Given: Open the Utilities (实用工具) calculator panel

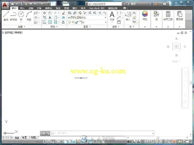Looking at the screenshot, I should pyautogui.click(x=168, y=15).
